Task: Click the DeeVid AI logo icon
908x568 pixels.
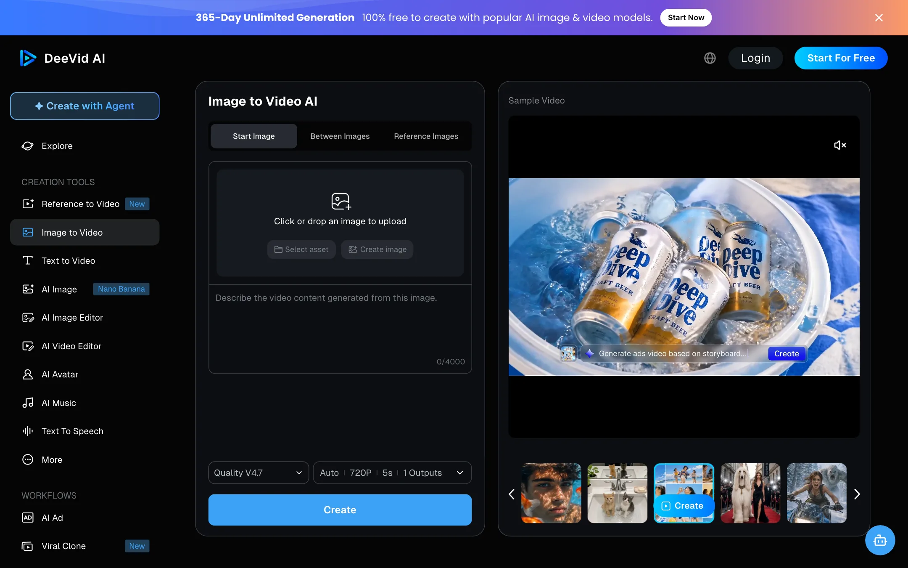Action: click(28, 58)
